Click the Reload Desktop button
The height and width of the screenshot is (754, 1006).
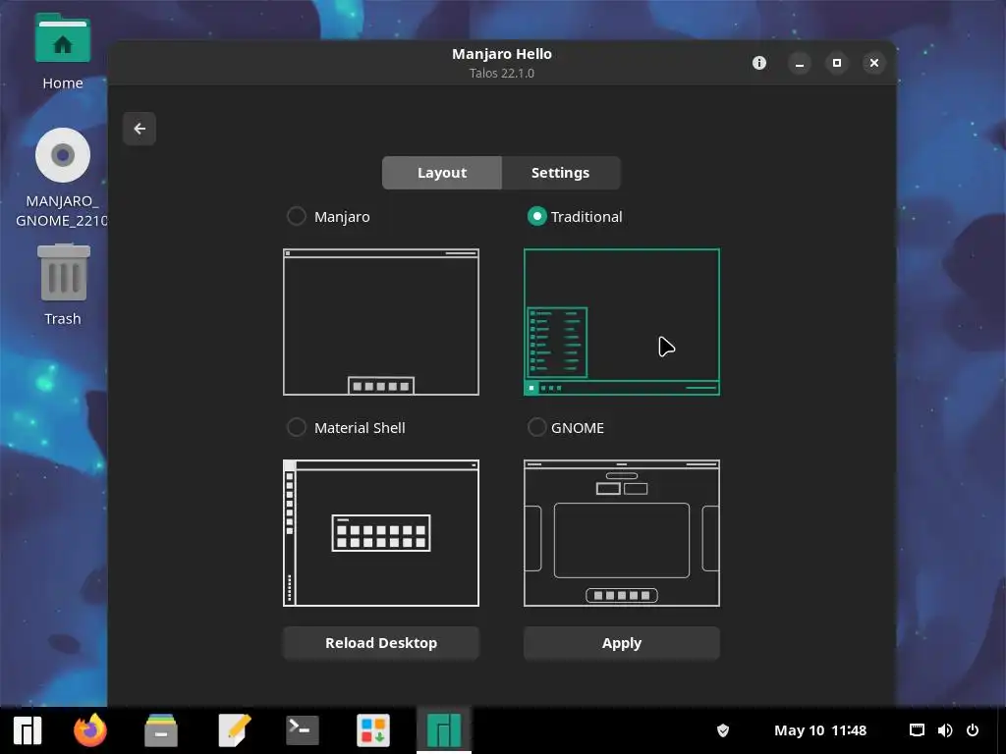click(381, 643)
